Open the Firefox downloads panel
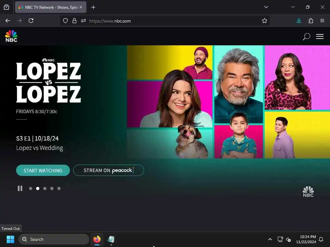Screen dimensions: 330x247 (299, 21)
